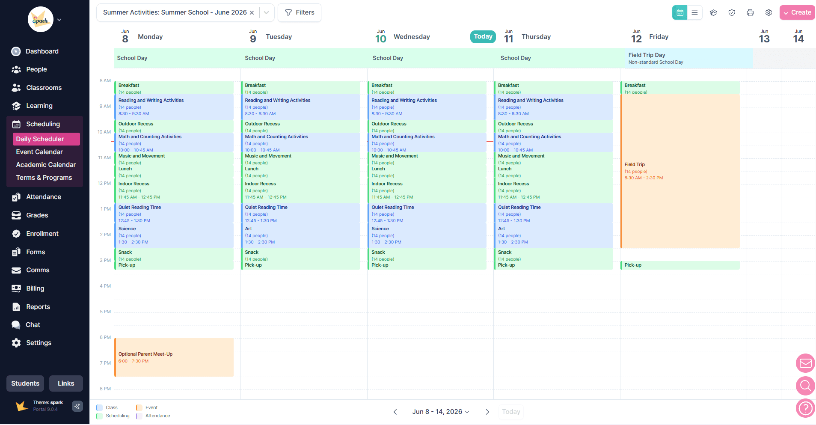Open the Dashboard icon in sidebar
Image resolution: width=816 pixels, height=425 pixels.
click(16, 51)
